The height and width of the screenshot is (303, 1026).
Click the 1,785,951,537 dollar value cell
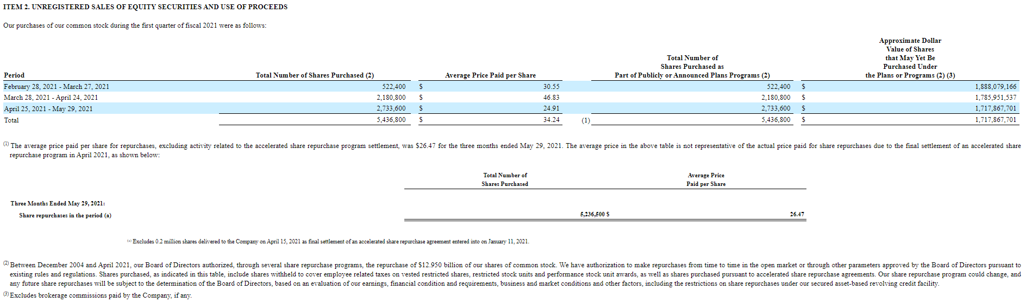tap(995, 98)
